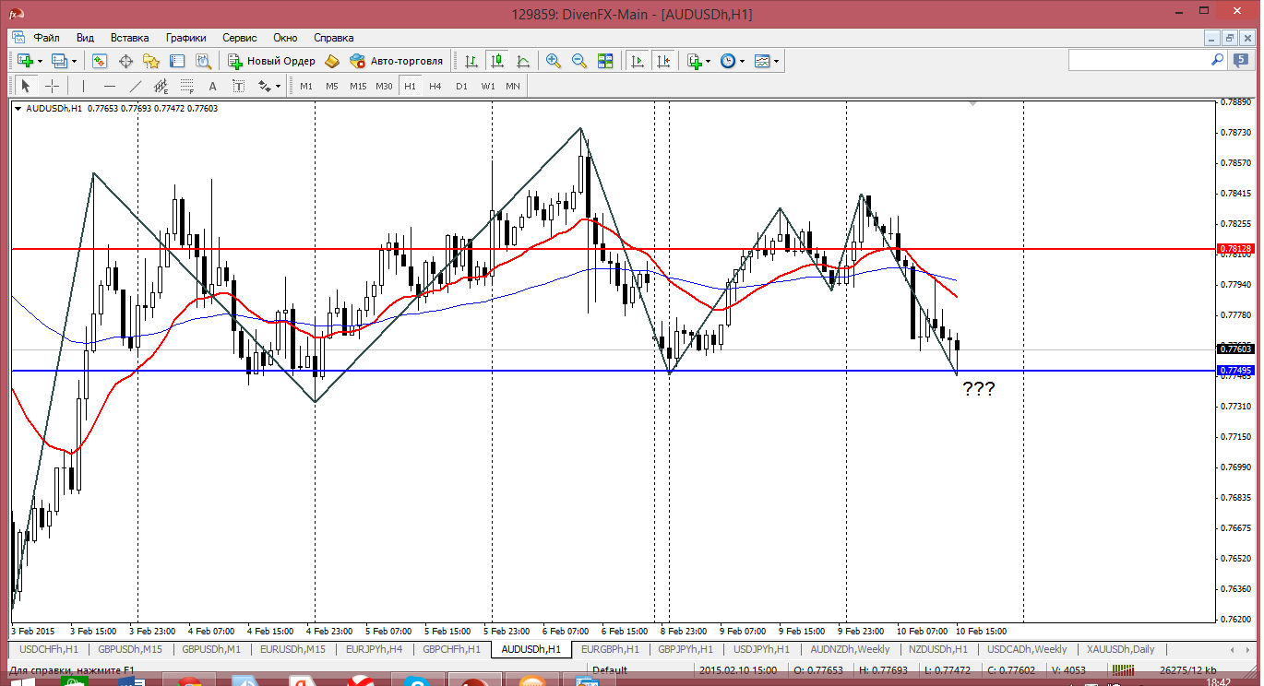Open the Periods clock icon

tap(728, 61)
